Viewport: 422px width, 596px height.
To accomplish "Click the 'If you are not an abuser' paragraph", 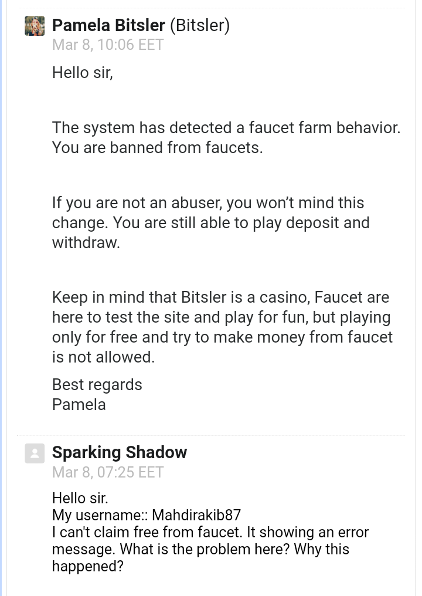I will pyautogui.click(x=211, y=223).
